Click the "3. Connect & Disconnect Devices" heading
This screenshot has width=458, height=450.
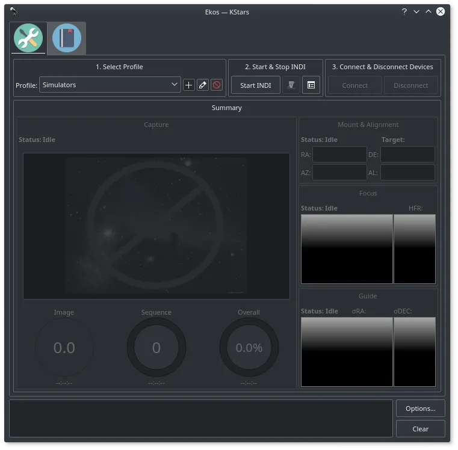382,67
